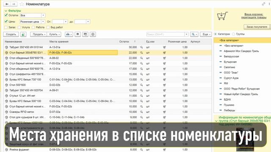Open the printer menu button
271x152 pixels.
[69, 35]
